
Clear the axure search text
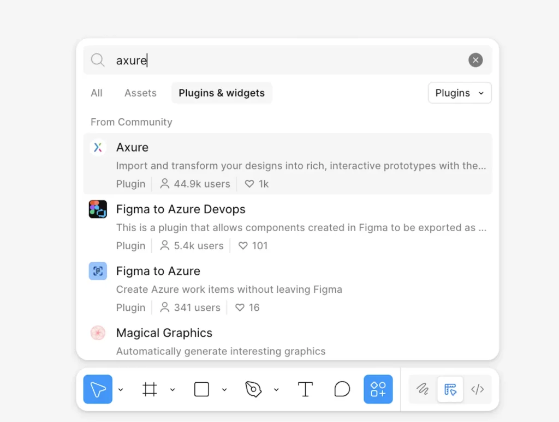click(475, 60)
